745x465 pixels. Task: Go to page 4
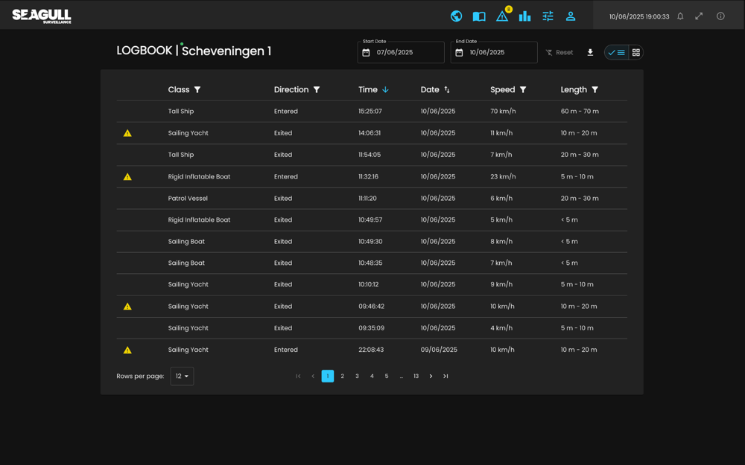pos(372,376)
